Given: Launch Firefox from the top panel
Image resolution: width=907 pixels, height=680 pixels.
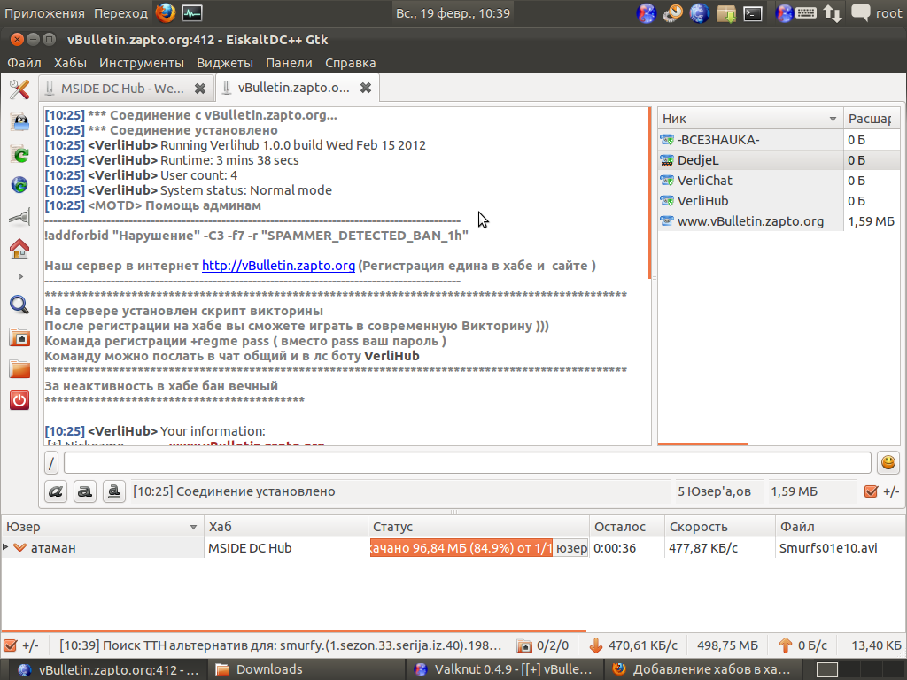Looking at the screenshot, I should (x=165, y=12).
